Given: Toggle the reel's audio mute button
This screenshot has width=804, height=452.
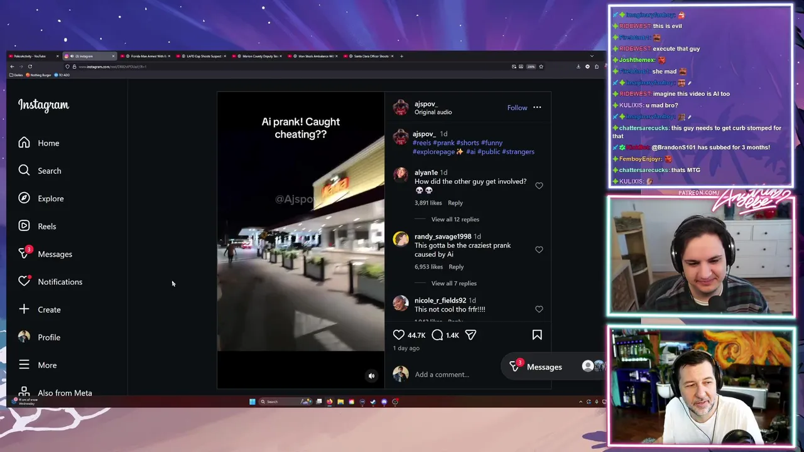Looking at the screenshot, I should pyautogui.click(x=371, y=376).
